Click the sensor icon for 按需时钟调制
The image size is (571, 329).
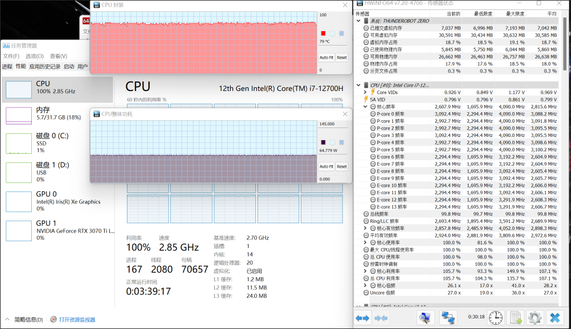point(366,264)
